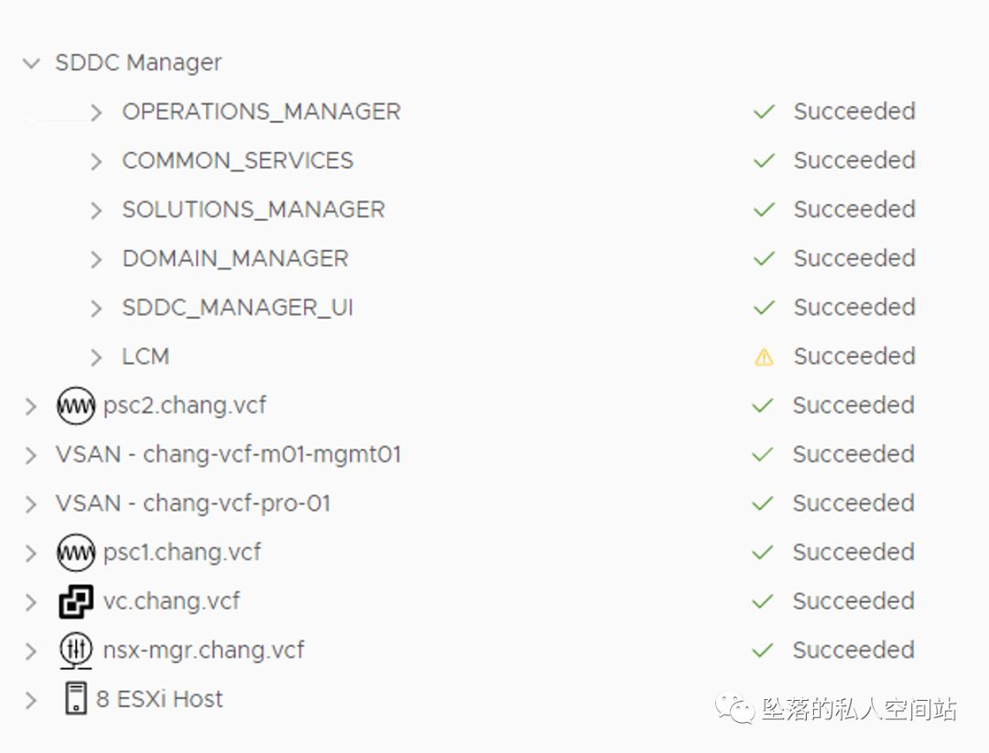
Task: Click the psc1.chang.vcf PSC icon
Action: click(75, 553)
